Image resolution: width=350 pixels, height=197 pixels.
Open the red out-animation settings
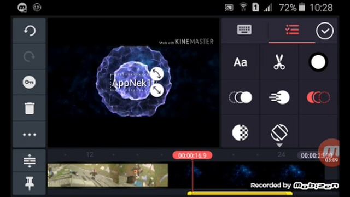pyautogui.click(x=318, y=97)
